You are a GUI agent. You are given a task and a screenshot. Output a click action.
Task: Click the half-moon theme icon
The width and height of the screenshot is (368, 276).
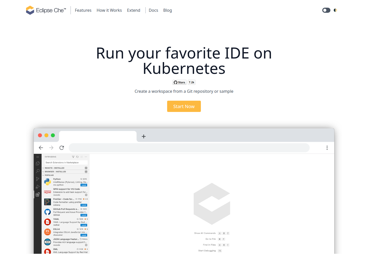335,10
